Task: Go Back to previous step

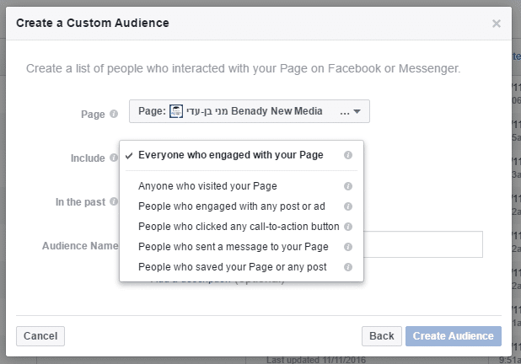Action: [382, 336]
